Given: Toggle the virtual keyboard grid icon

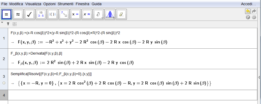Looking at the screenshot, I should click(15, 24).
